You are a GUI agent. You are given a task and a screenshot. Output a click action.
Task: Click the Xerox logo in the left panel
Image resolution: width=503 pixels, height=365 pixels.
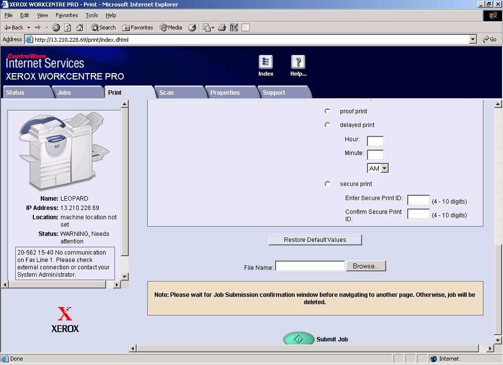point(65,320)
